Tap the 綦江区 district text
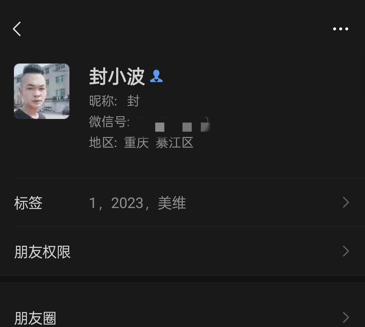 coord(174,142)
